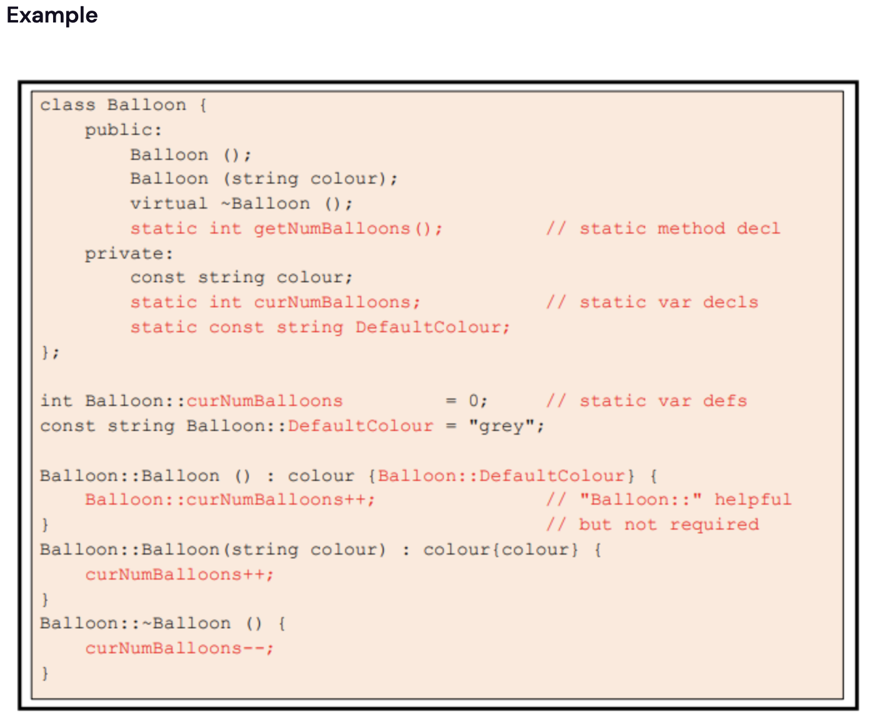Viewport: 884px width, 717px height.
Task: Click the "curNumBalloons--;" statement
Action: click(x=179, y=648)
